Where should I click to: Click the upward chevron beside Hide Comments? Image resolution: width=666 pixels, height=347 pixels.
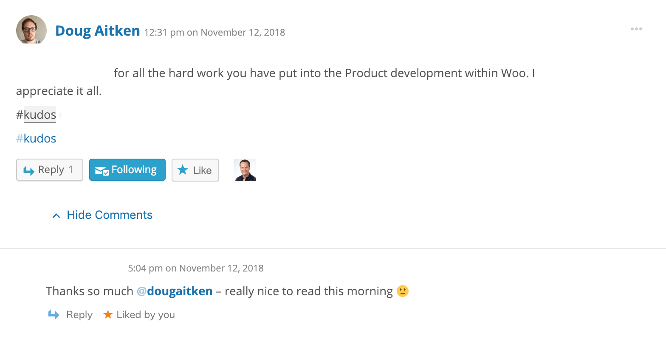tap(56, 215)
